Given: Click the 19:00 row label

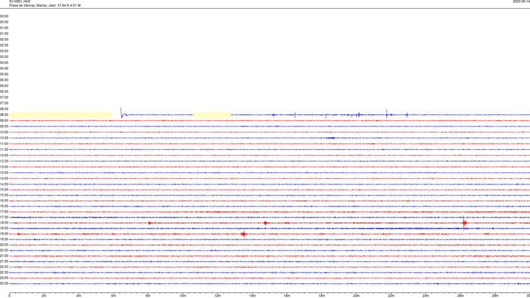Looking at the screenshot, I should (x=4, y=234).
